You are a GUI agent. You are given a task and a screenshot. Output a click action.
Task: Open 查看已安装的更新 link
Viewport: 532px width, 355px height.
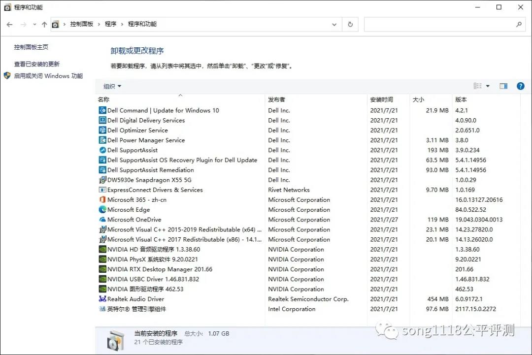point(36,64)
